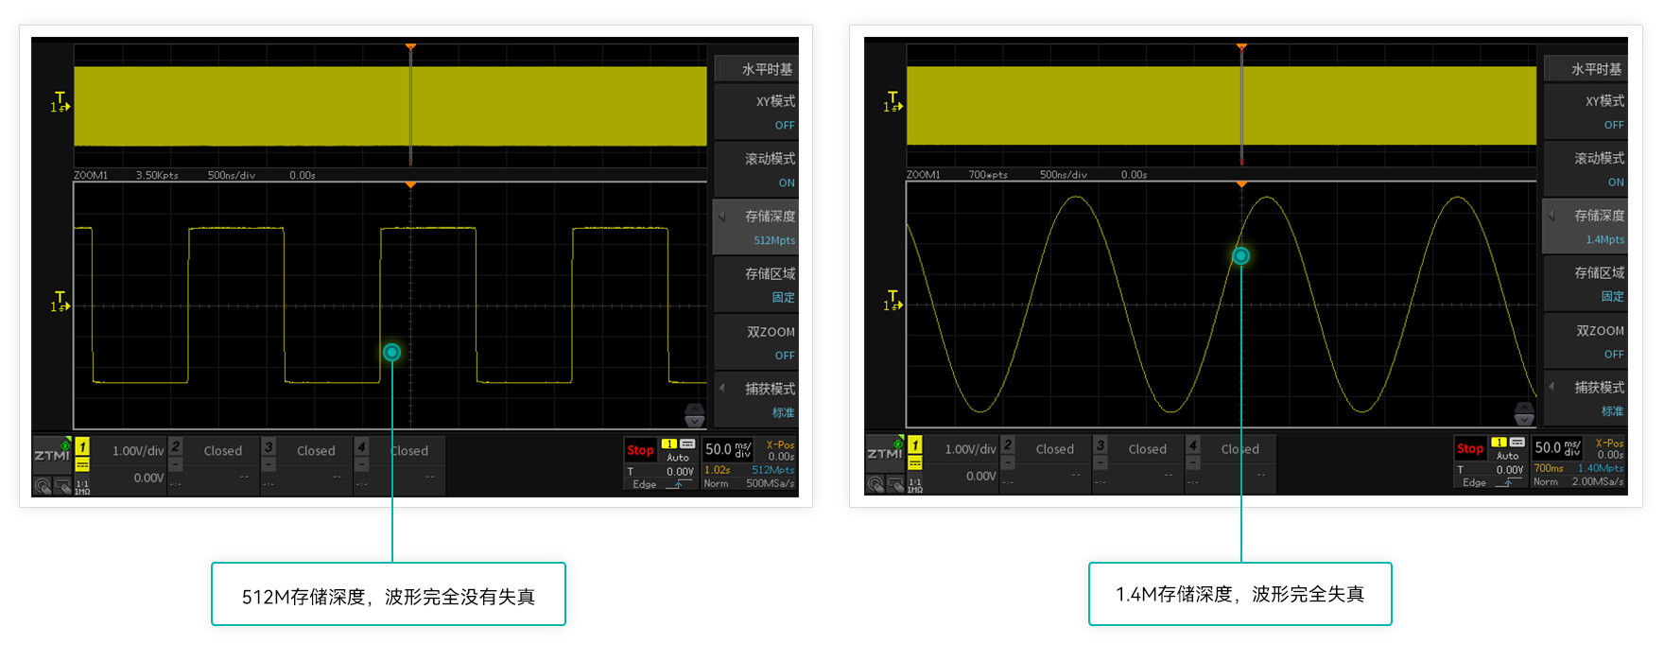This screenshot has height=662, width=1664.
Task: Click the teal marker dot on the square wave
Action: point(391,353)
